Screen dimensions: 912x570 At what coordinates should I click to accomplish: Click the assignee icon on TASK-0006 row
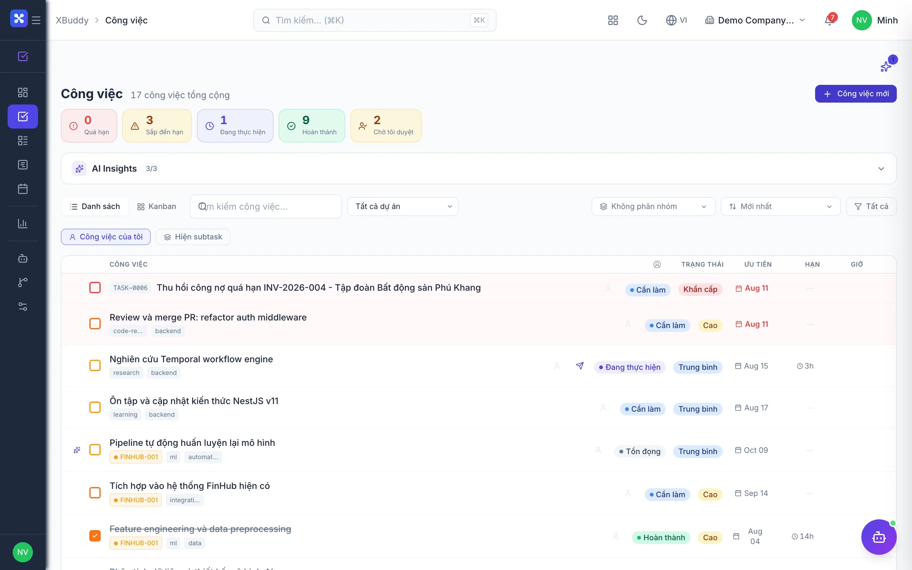click(608, 288)
